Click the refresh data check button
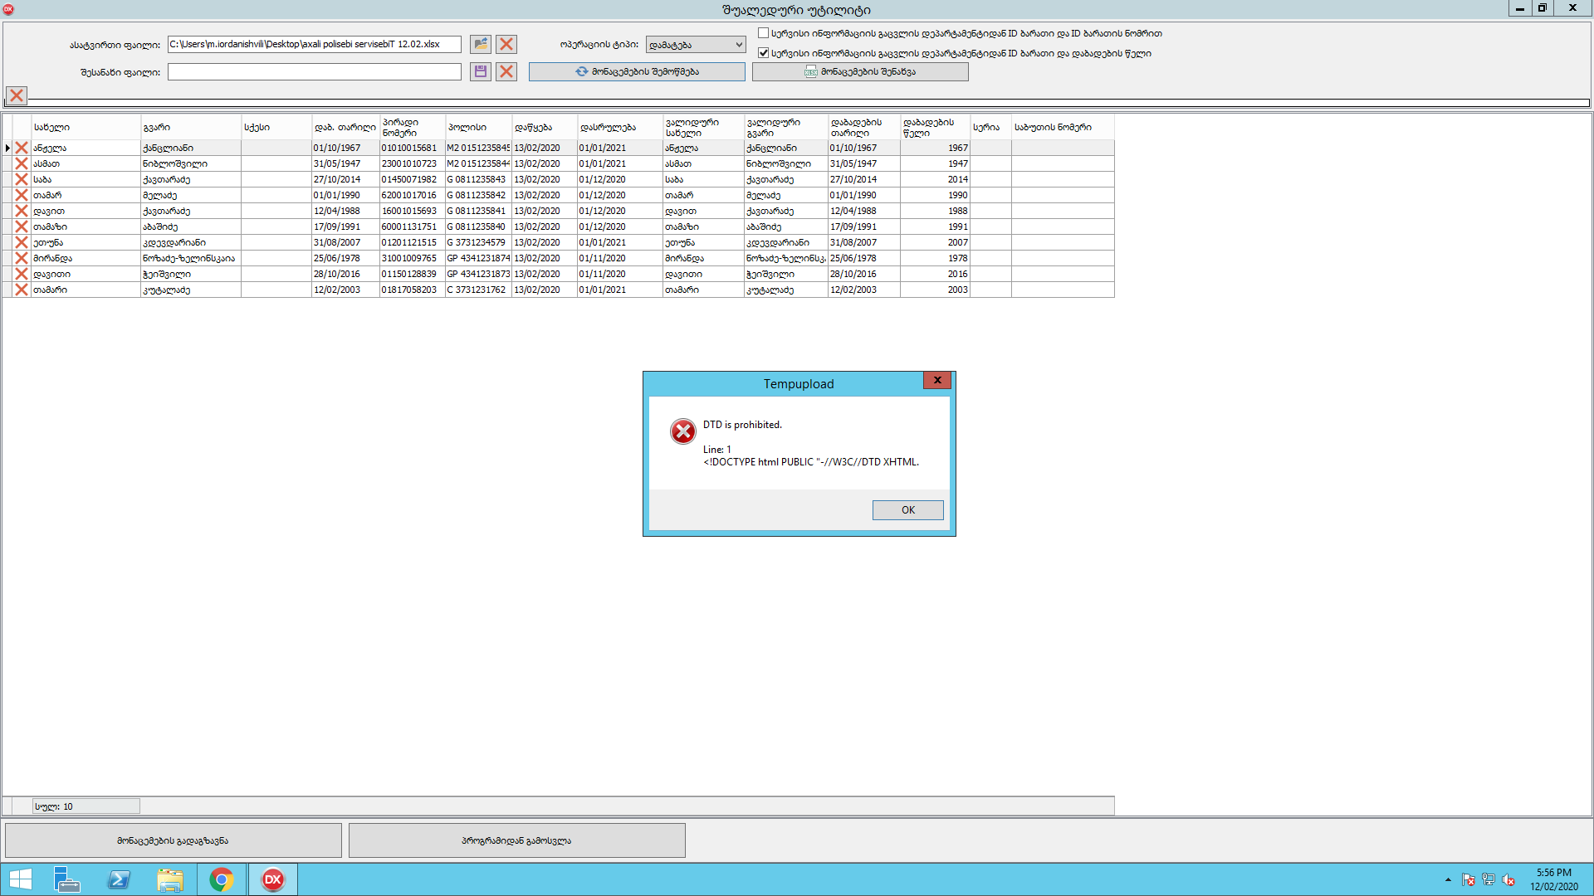The width and height of the screenshot is (1594, 896). [637, 72]
